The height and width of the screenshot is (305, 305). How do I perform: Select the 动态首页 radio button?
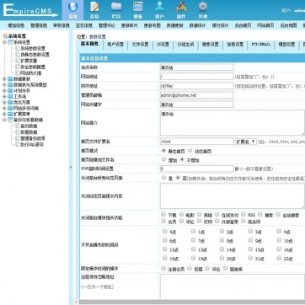[190, 151]
